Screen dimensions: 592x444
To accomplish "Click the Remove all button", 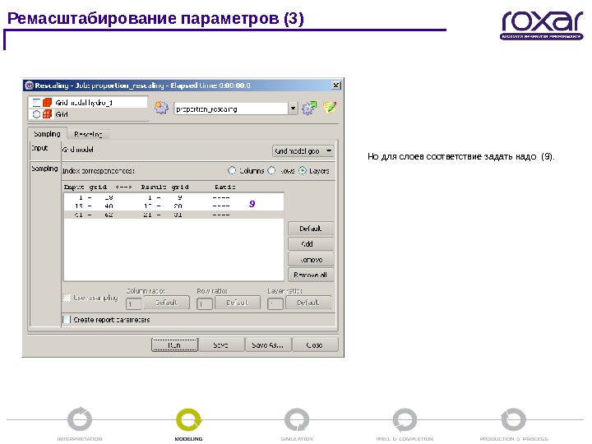I will (310, 275).
